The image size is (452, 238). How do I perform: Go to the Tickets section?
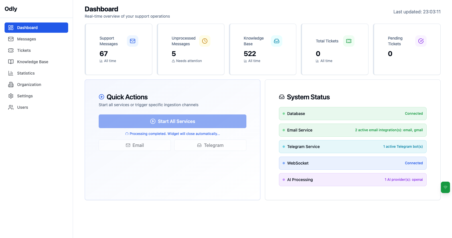36,50
